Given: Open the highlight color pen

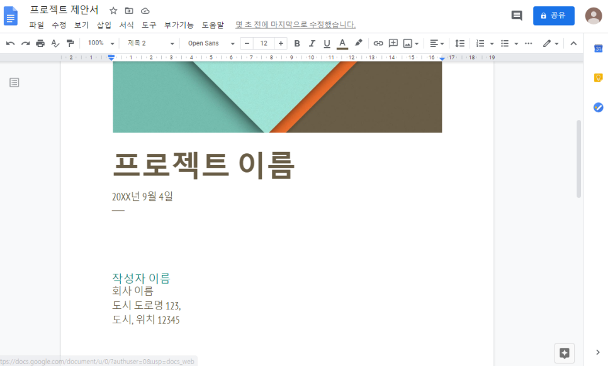Looking at the screenshot, I should click(x=358, y=43).
